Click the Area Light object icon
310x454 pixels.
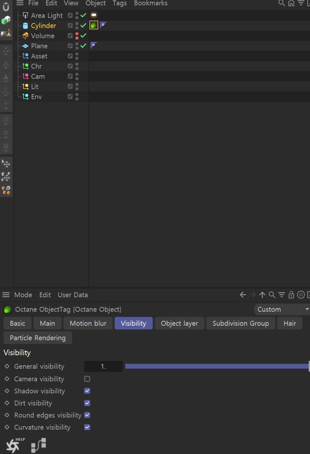(25, 15)
